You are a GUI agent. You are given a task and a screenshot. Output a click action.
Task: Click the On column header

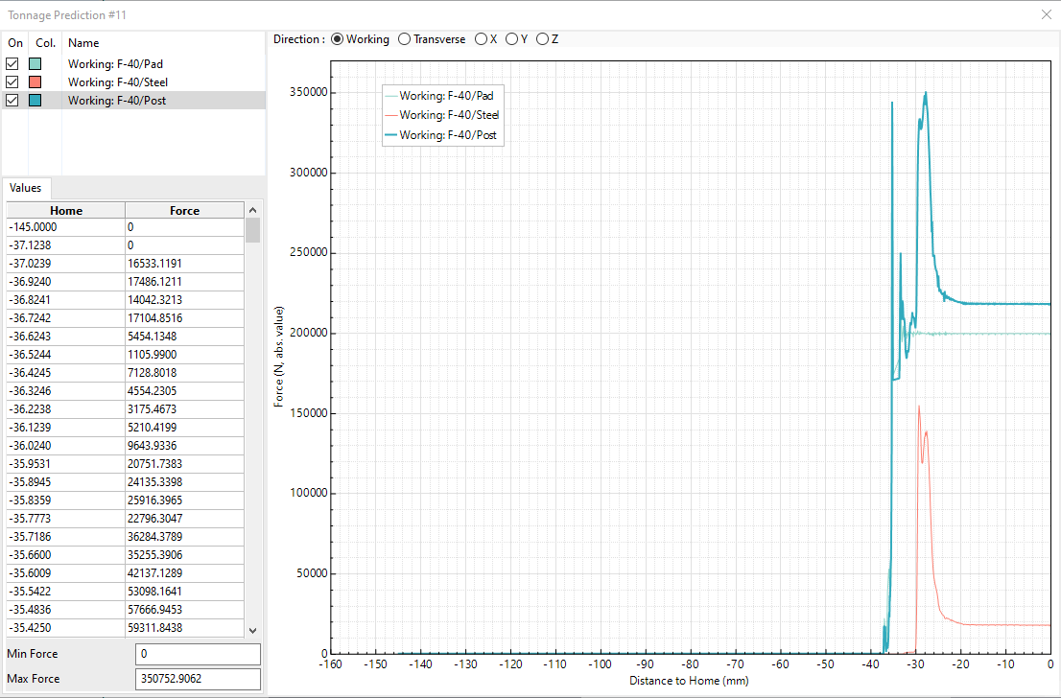15,42
